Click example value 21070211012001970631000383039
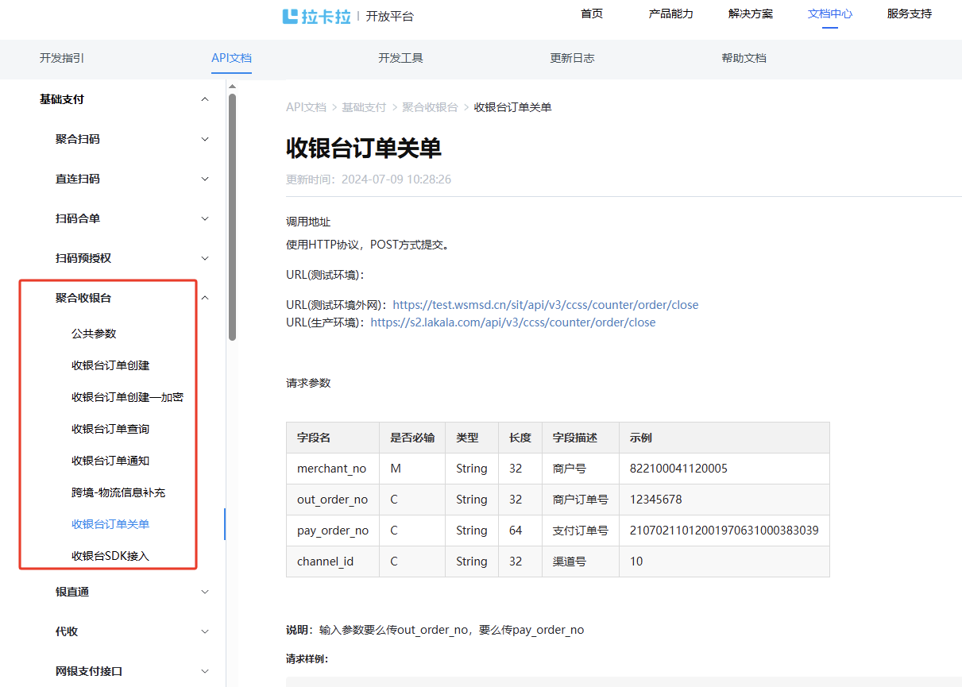This screenshot has width=962, height=687. point(724,531)
